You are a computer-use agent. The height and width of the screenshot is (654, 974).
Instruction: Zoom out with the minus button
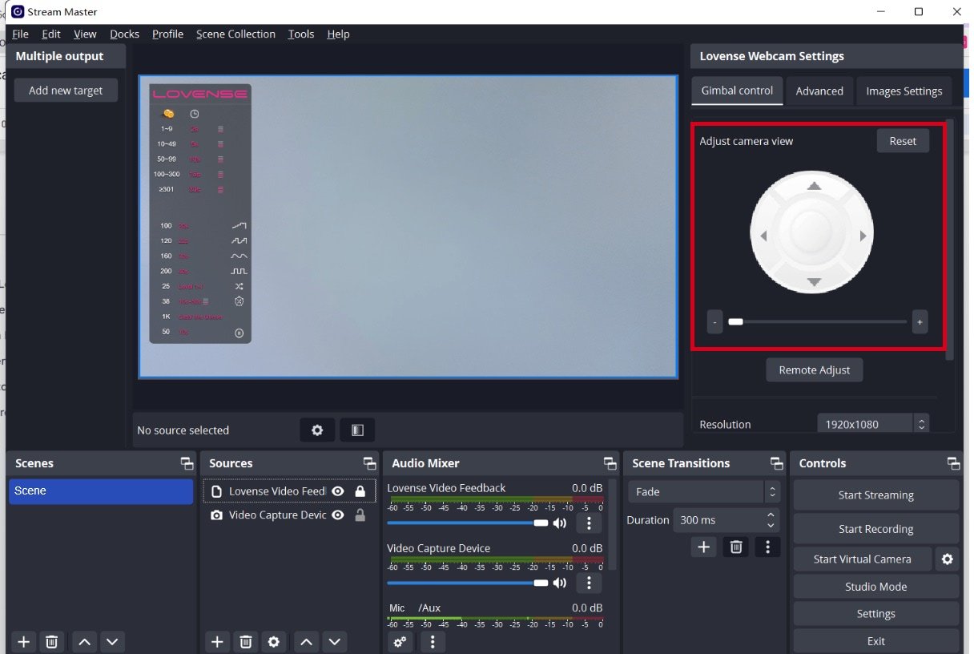click(714, 322)
